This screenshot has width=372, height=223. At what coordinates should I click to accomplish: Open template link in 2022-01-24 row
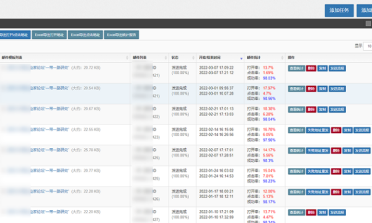coord(50,170)
